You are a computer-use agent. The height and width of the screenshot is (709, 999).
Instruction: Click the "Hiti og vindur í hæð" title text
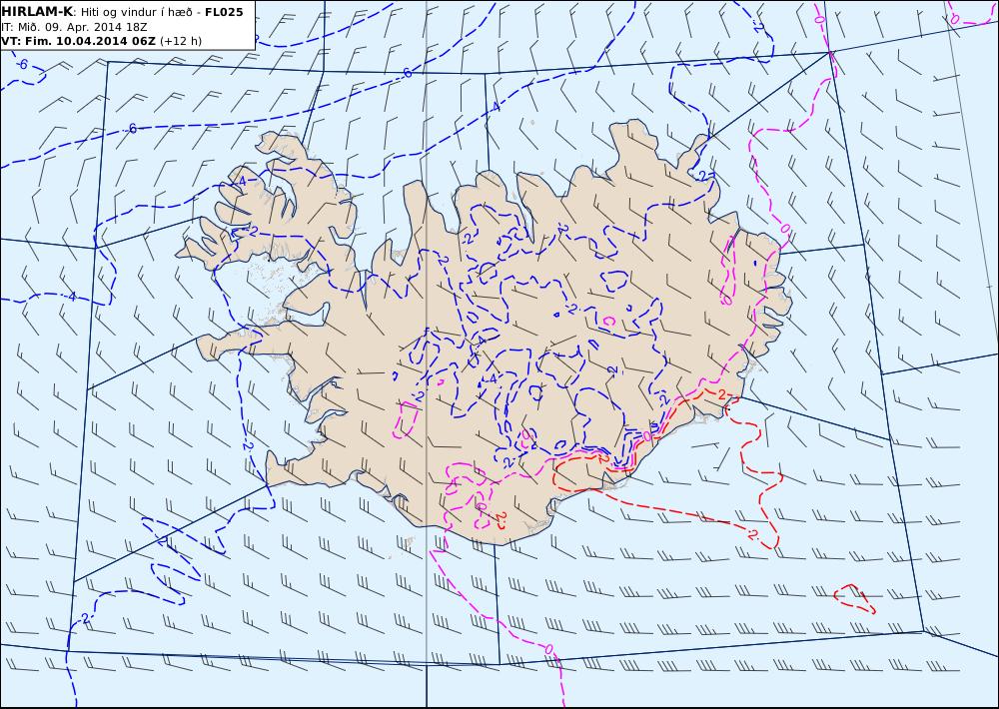pyautogui.click(x=136, y=13)
